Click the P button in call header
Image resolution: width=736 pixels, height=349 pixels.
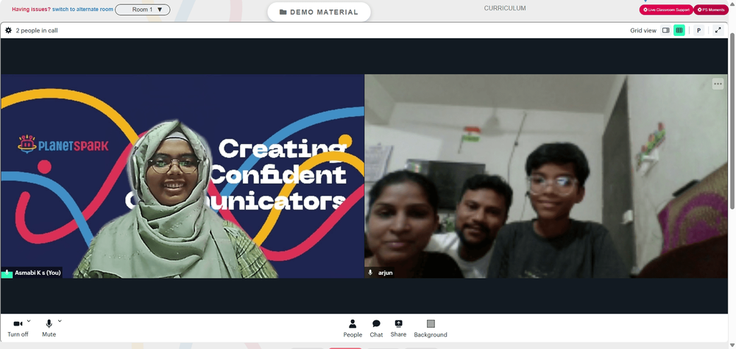(x=698, y=30)
